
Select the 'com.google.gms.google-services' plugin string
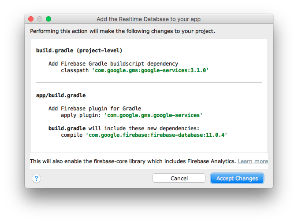(x=153, y=115)
